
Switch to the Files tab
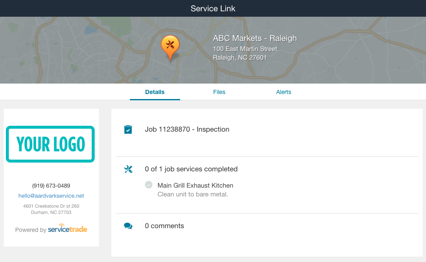tap(219, 92)
